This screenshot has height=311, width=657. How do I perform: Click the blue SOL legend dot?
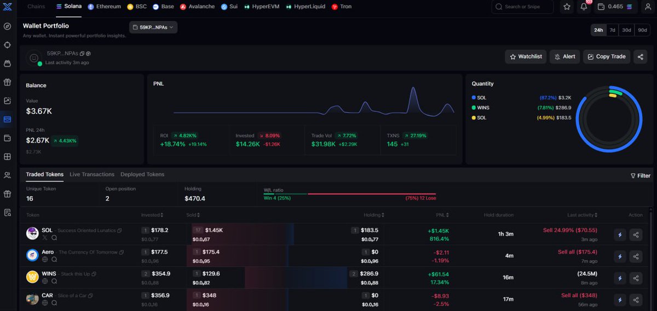click(x=474, y=97)
